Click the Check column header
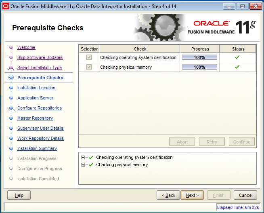 coord(140,49)
